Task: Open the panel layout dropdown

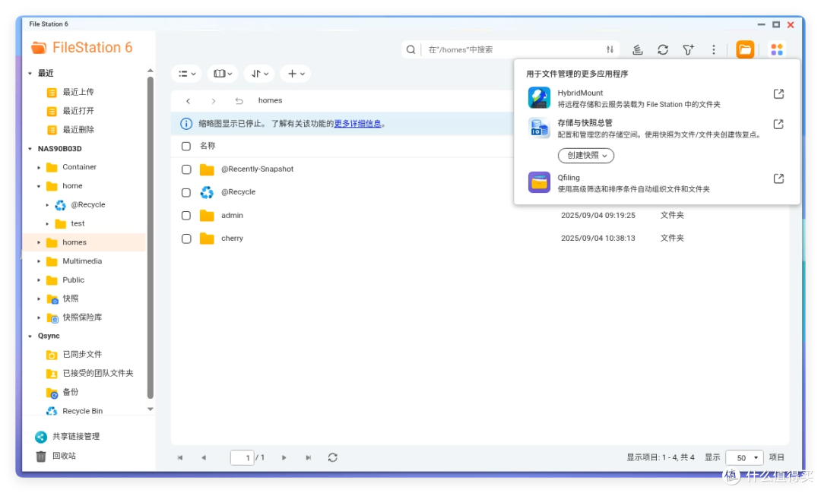Action: point(223,74)
